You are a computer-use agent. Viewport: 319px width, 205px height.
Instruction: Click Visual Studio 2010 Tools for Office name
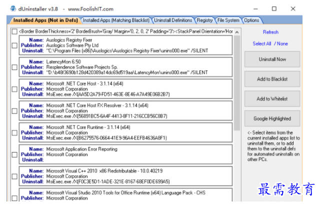[125, 192]
